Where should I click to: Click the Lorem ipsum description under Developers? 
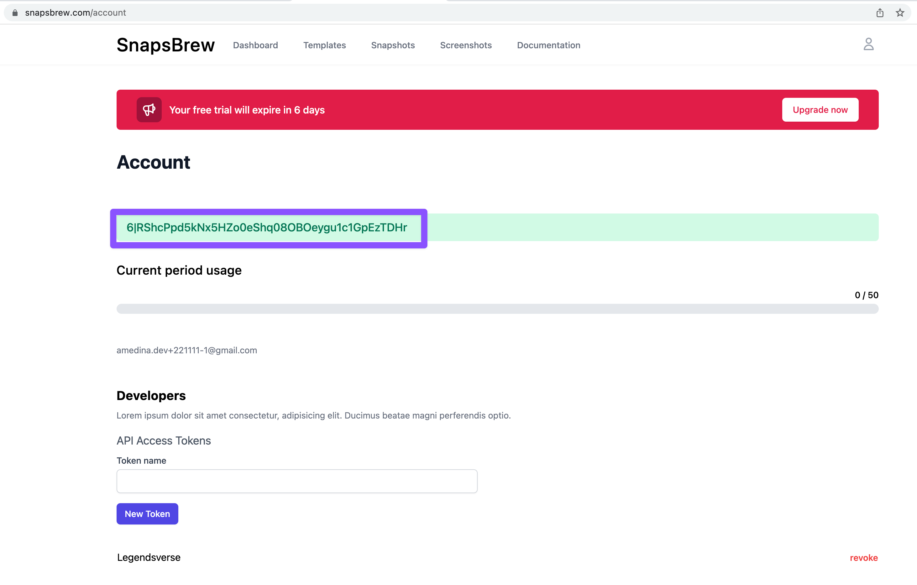[x=314, y=415]
